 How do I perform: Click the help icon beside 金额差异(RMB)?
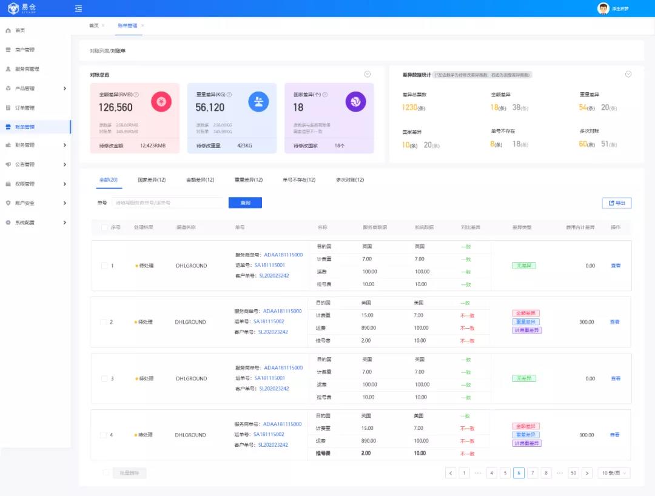point(136,95)
